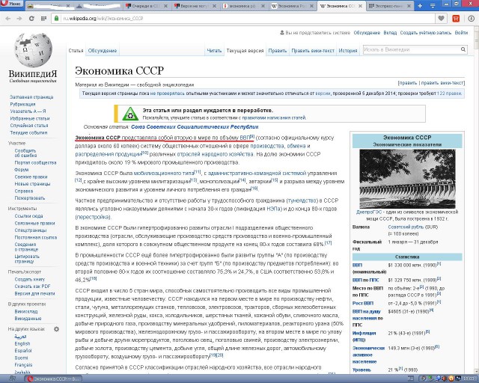Select the Читать view tab
Image resolution: width=479 pixels, height=383 pixels.
pyautogui.click(x=214, y=51)
